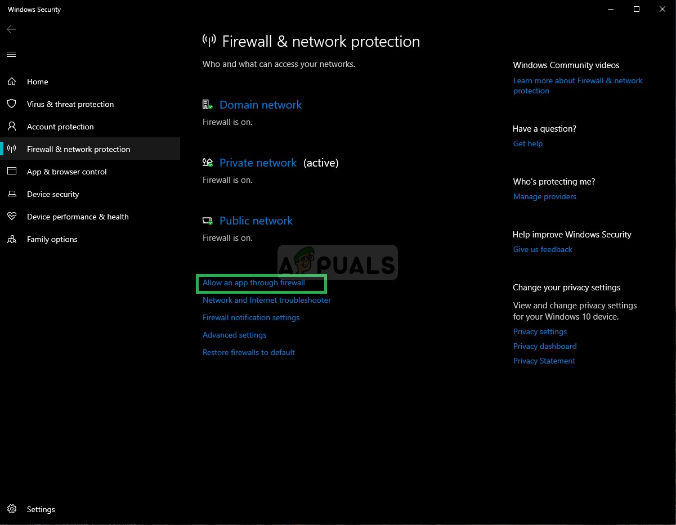Image resolution: width=676 pixels, height=525 pixels.
Task: Open Domain network settings
Action: pos(261,105)
